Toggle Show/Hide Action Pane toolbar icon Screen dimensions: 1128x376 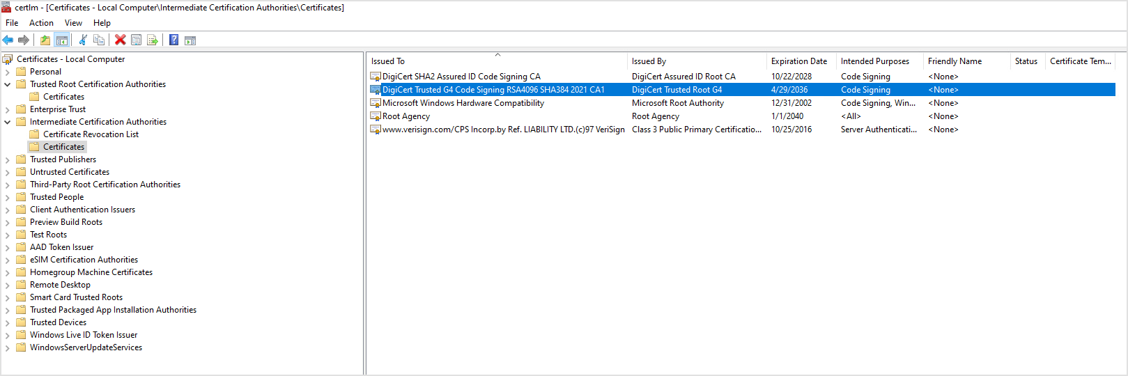click(x=190, y=40)
